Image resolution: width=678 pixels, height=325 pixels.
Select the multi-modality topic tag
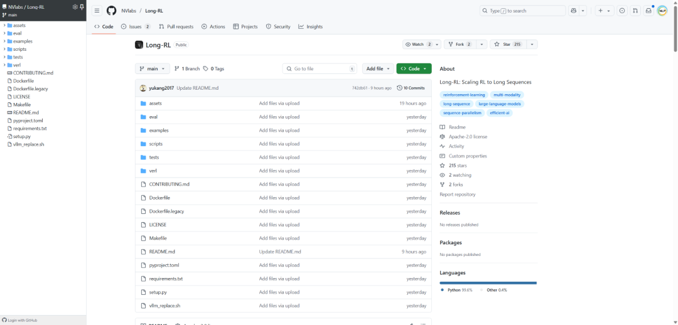tap(507, 95)
